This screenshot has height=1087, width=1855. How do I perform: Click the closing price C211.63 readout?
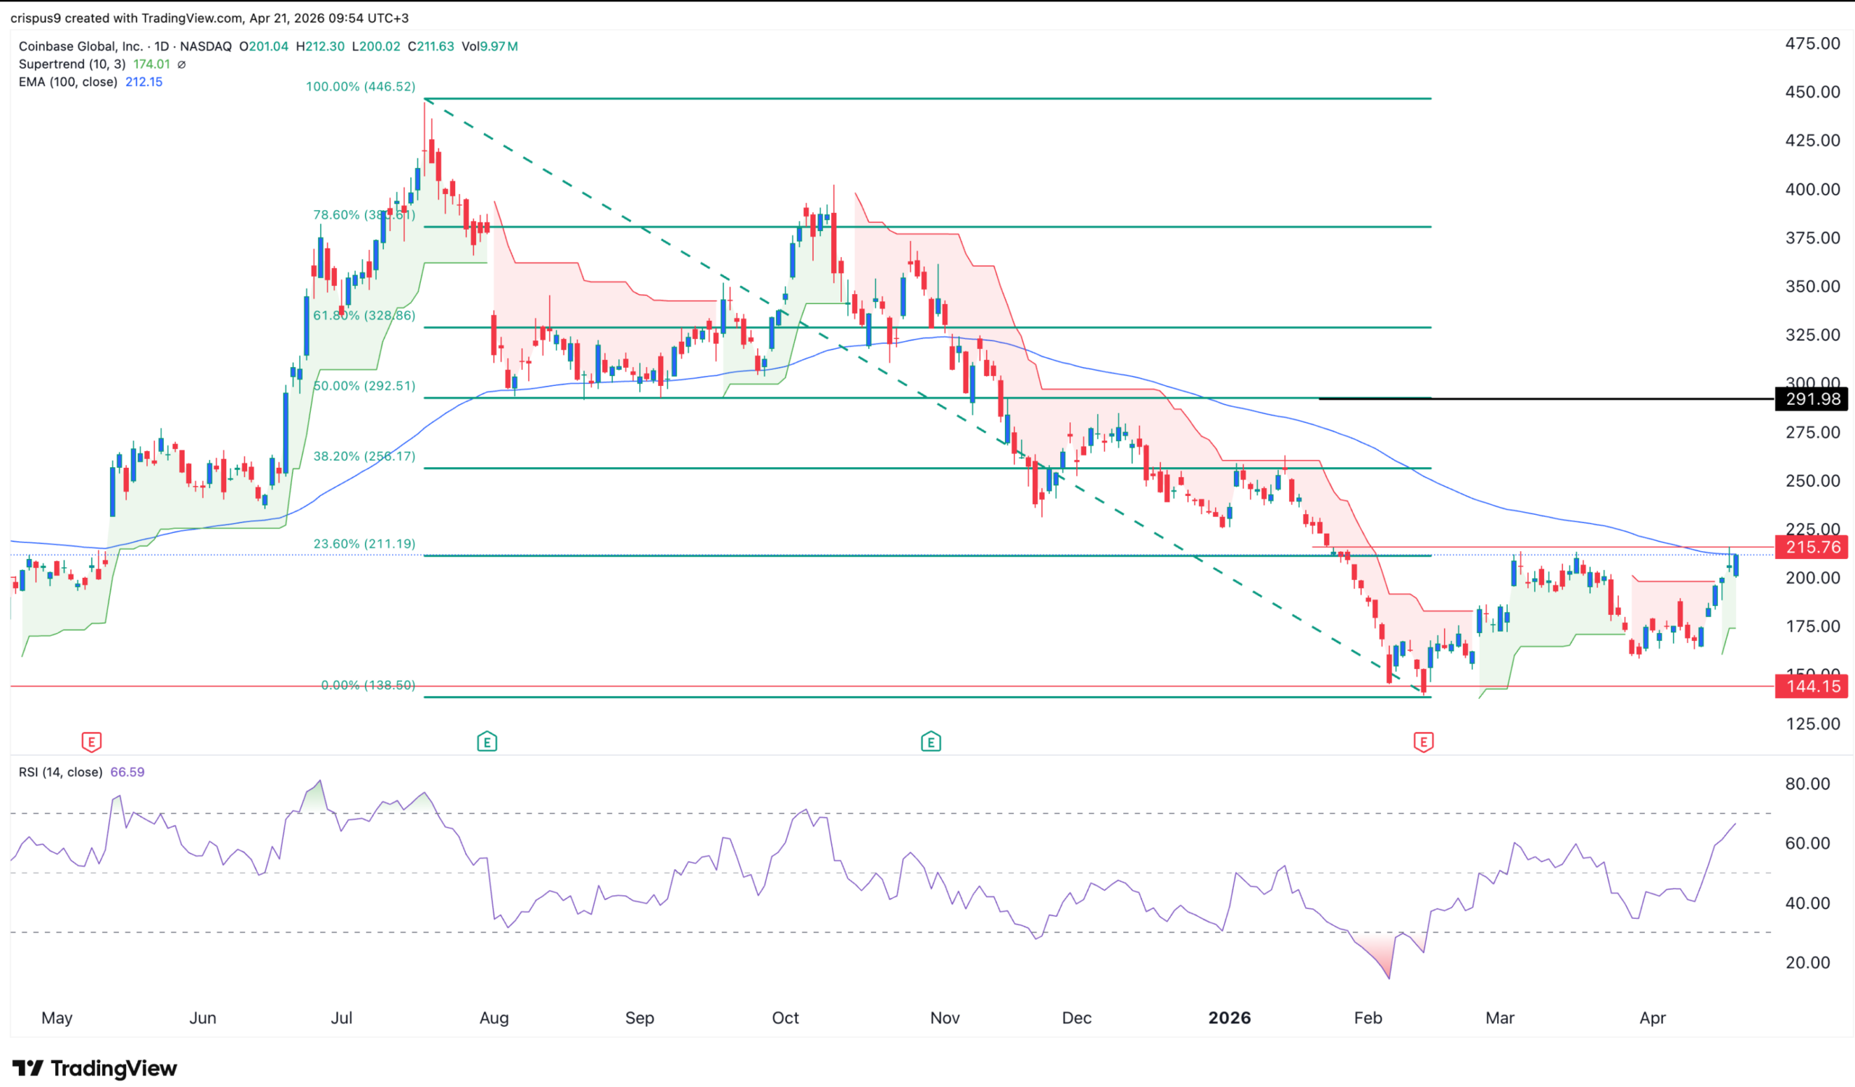tap(430, 46)
